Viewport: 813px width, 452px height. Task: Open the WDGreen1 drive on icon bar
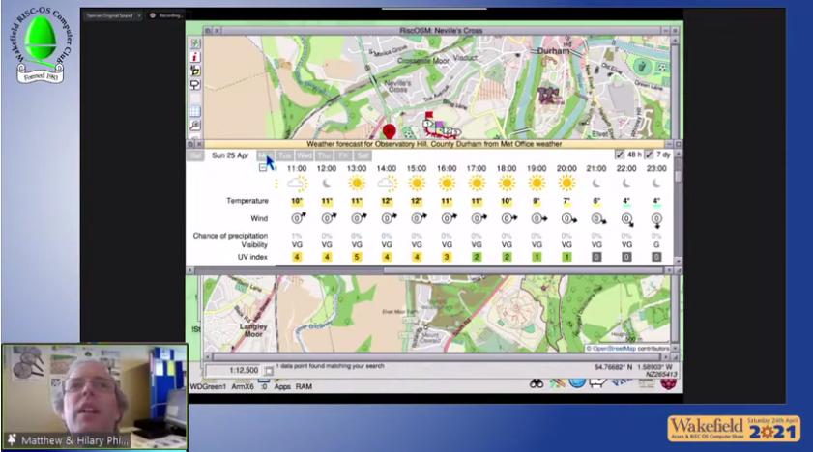[x=208, y=386]
